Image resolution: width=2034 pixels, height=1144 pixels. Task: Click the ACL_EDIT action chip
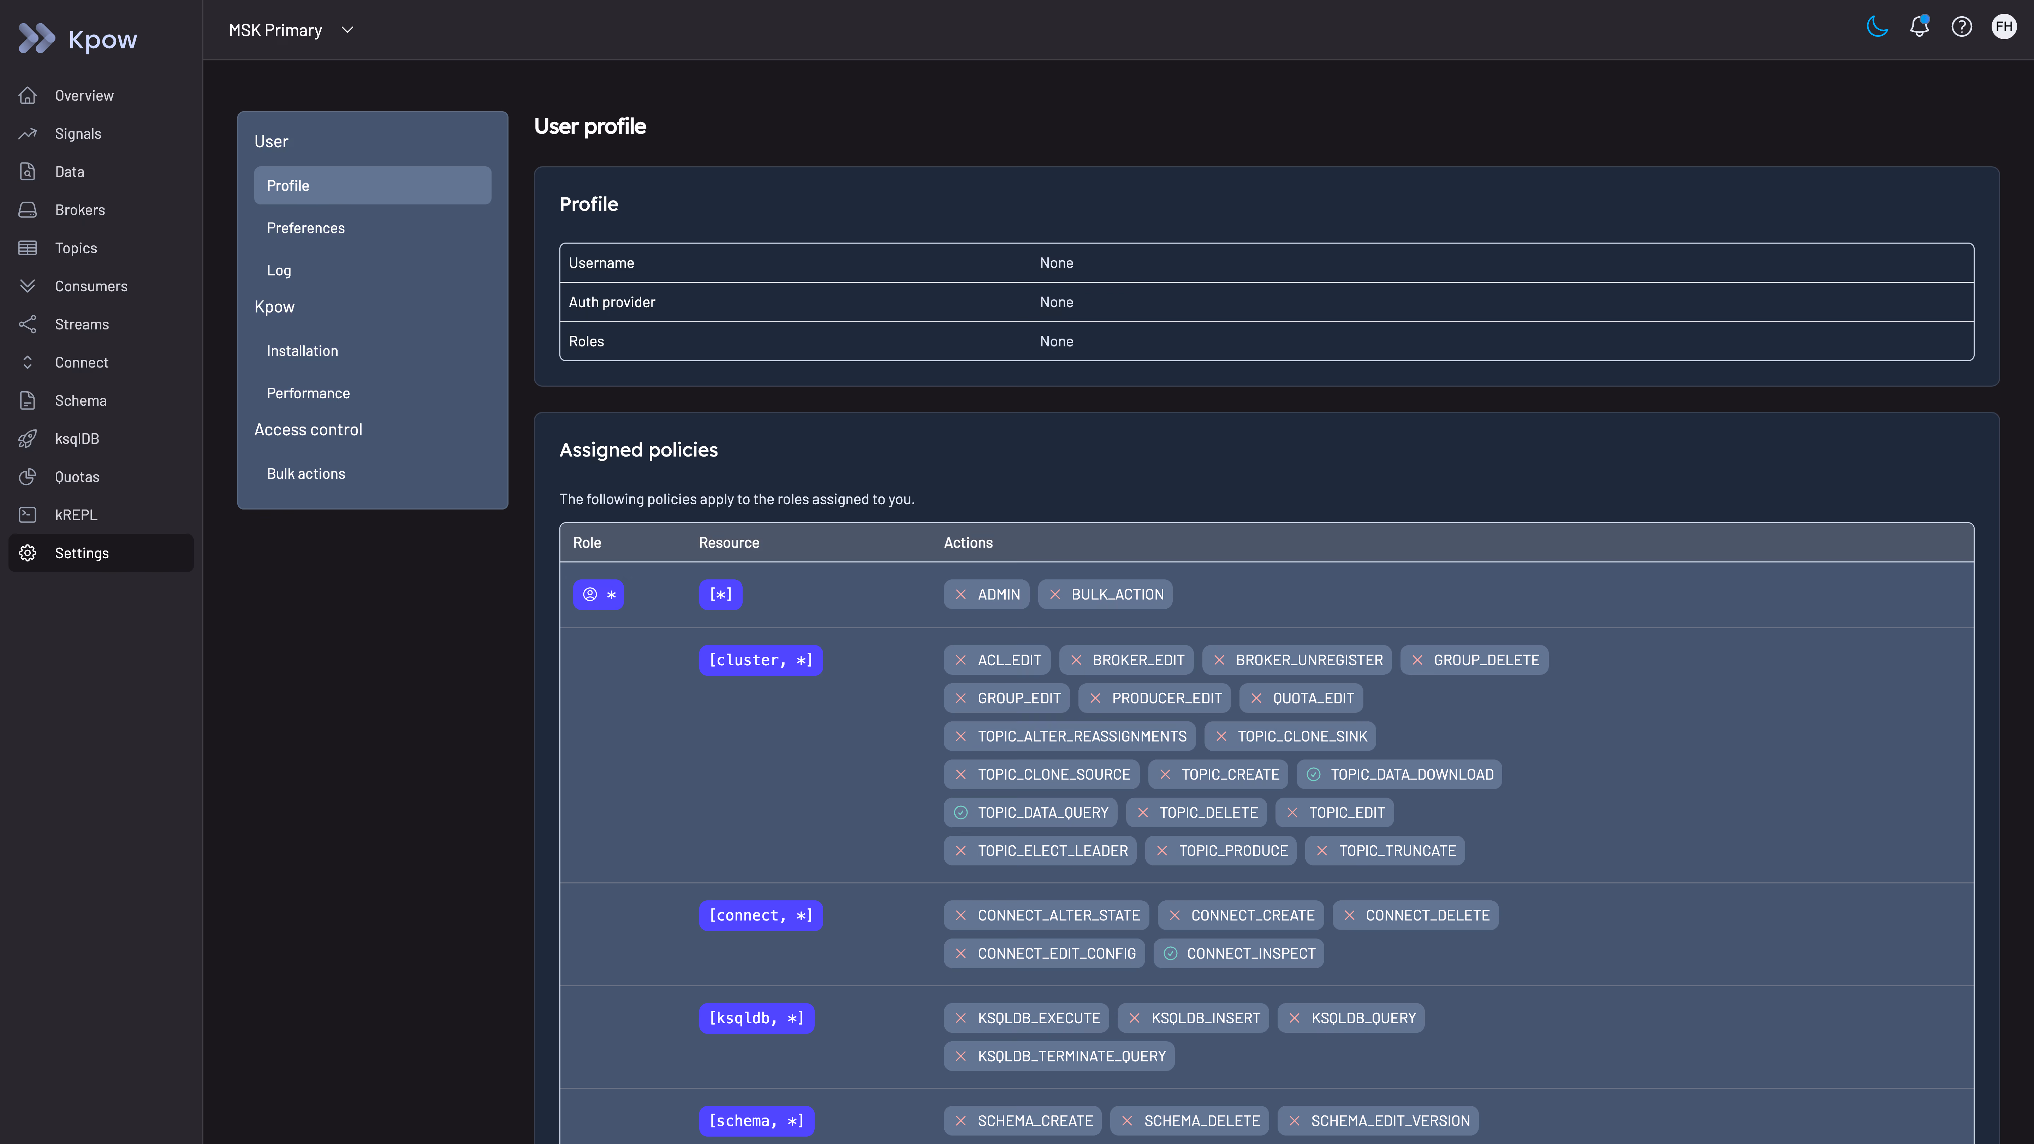997,660
